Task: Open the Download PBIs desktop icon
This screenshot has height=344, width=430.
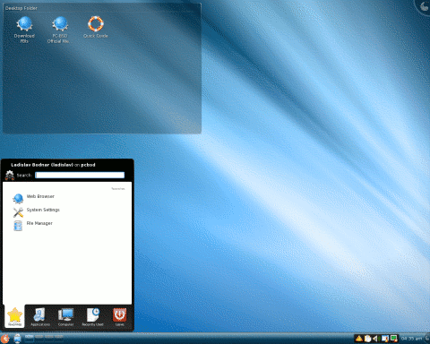Action: [x=24, y=30]
